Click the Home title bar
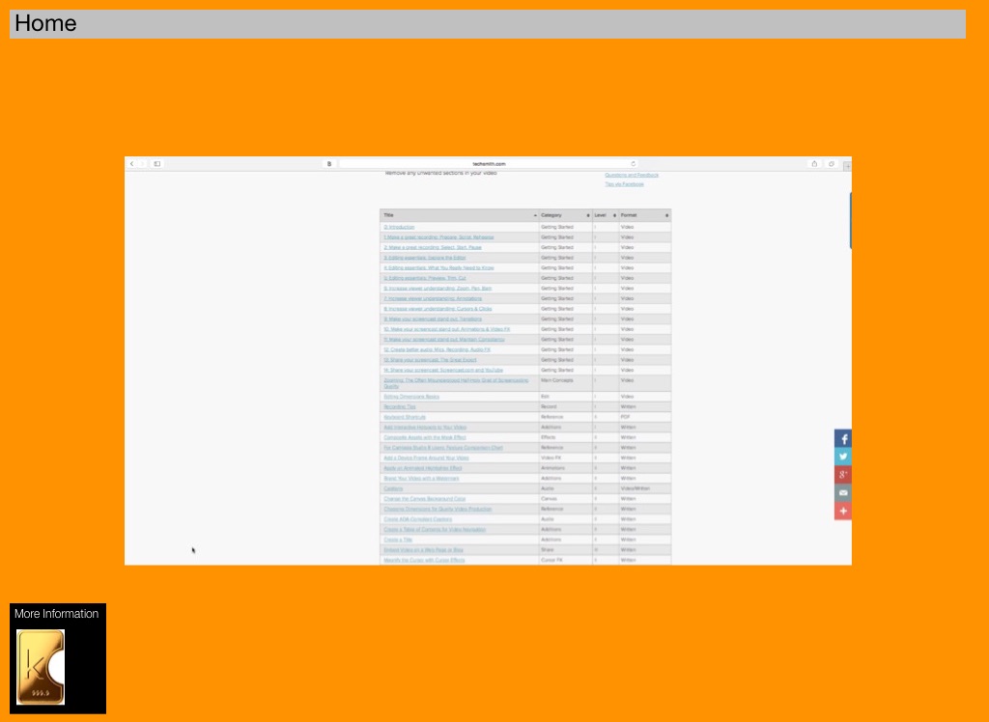 [487, 24]
